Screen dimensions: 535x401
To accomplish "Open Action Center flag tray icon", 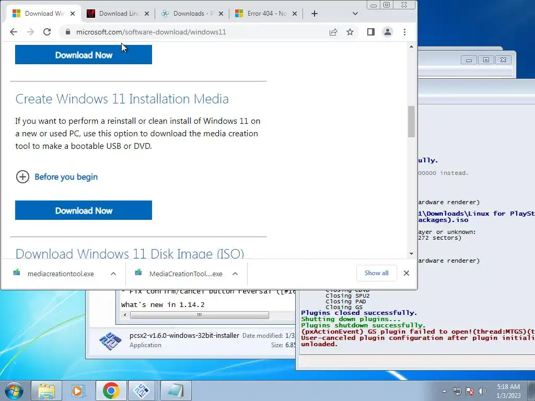I will (x=470, y=391).
